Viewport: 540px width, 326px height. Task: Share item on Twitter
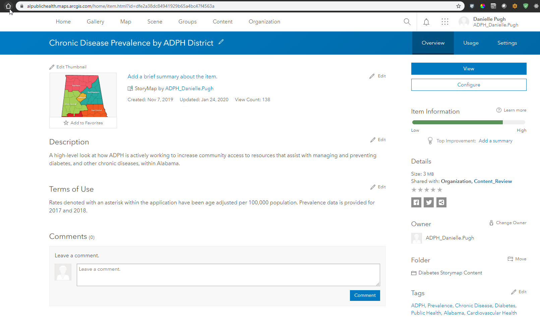[429, 202]
